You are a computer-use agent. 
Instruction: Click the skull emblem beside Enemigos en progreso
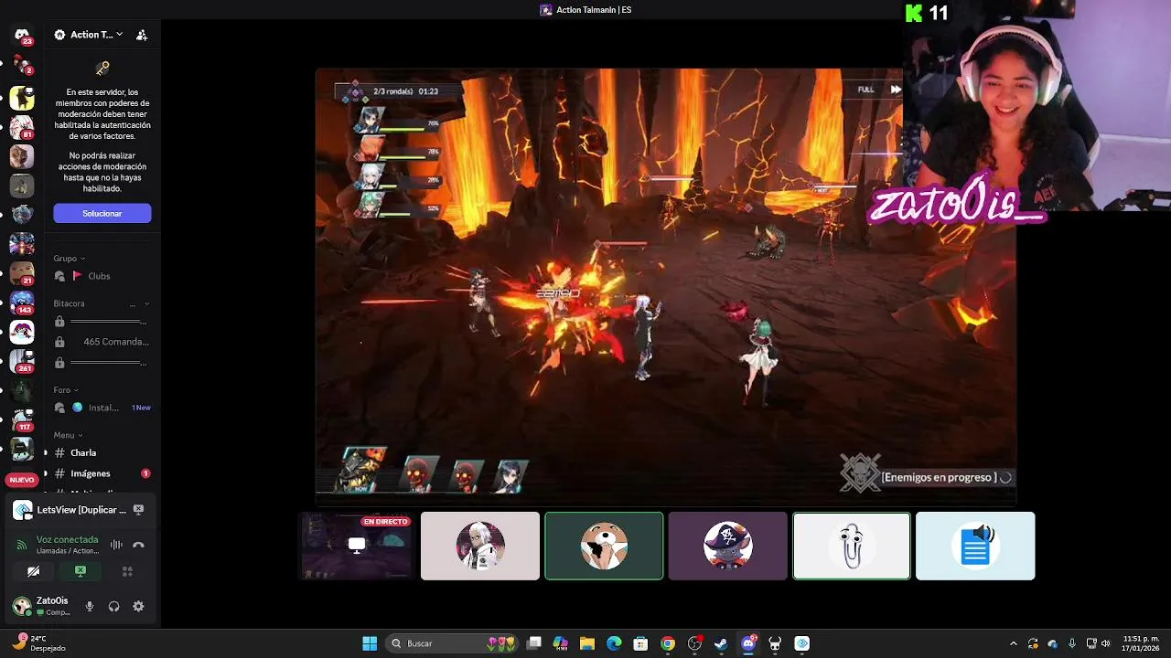860,472
